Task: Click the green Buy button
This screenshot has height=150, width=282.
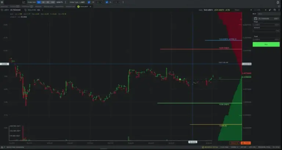Action: 266,44
